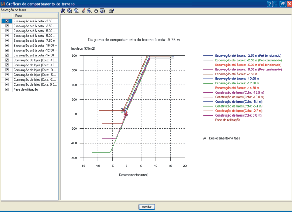Click legend 'Construção de lajes (Cota: -8.1 m)'
The width and height of the screenshot is (292, 212).
[239, 102]
